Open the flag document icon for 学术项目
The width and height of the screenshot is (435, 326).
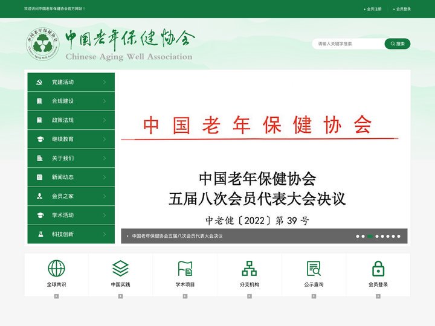click(x=185, y=268)
